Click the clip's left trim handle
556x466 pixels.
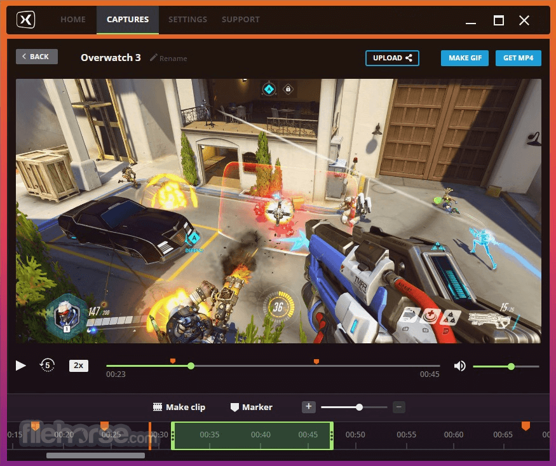pyautogui.click(x=173, y=436)
